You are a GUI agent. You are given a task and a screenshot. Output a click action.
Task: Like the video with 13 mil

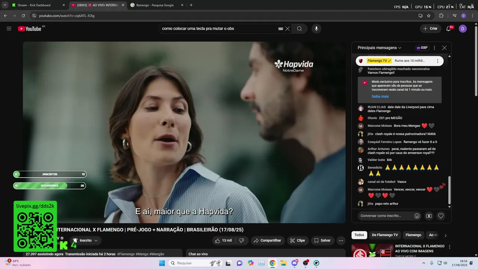[223, 241]
